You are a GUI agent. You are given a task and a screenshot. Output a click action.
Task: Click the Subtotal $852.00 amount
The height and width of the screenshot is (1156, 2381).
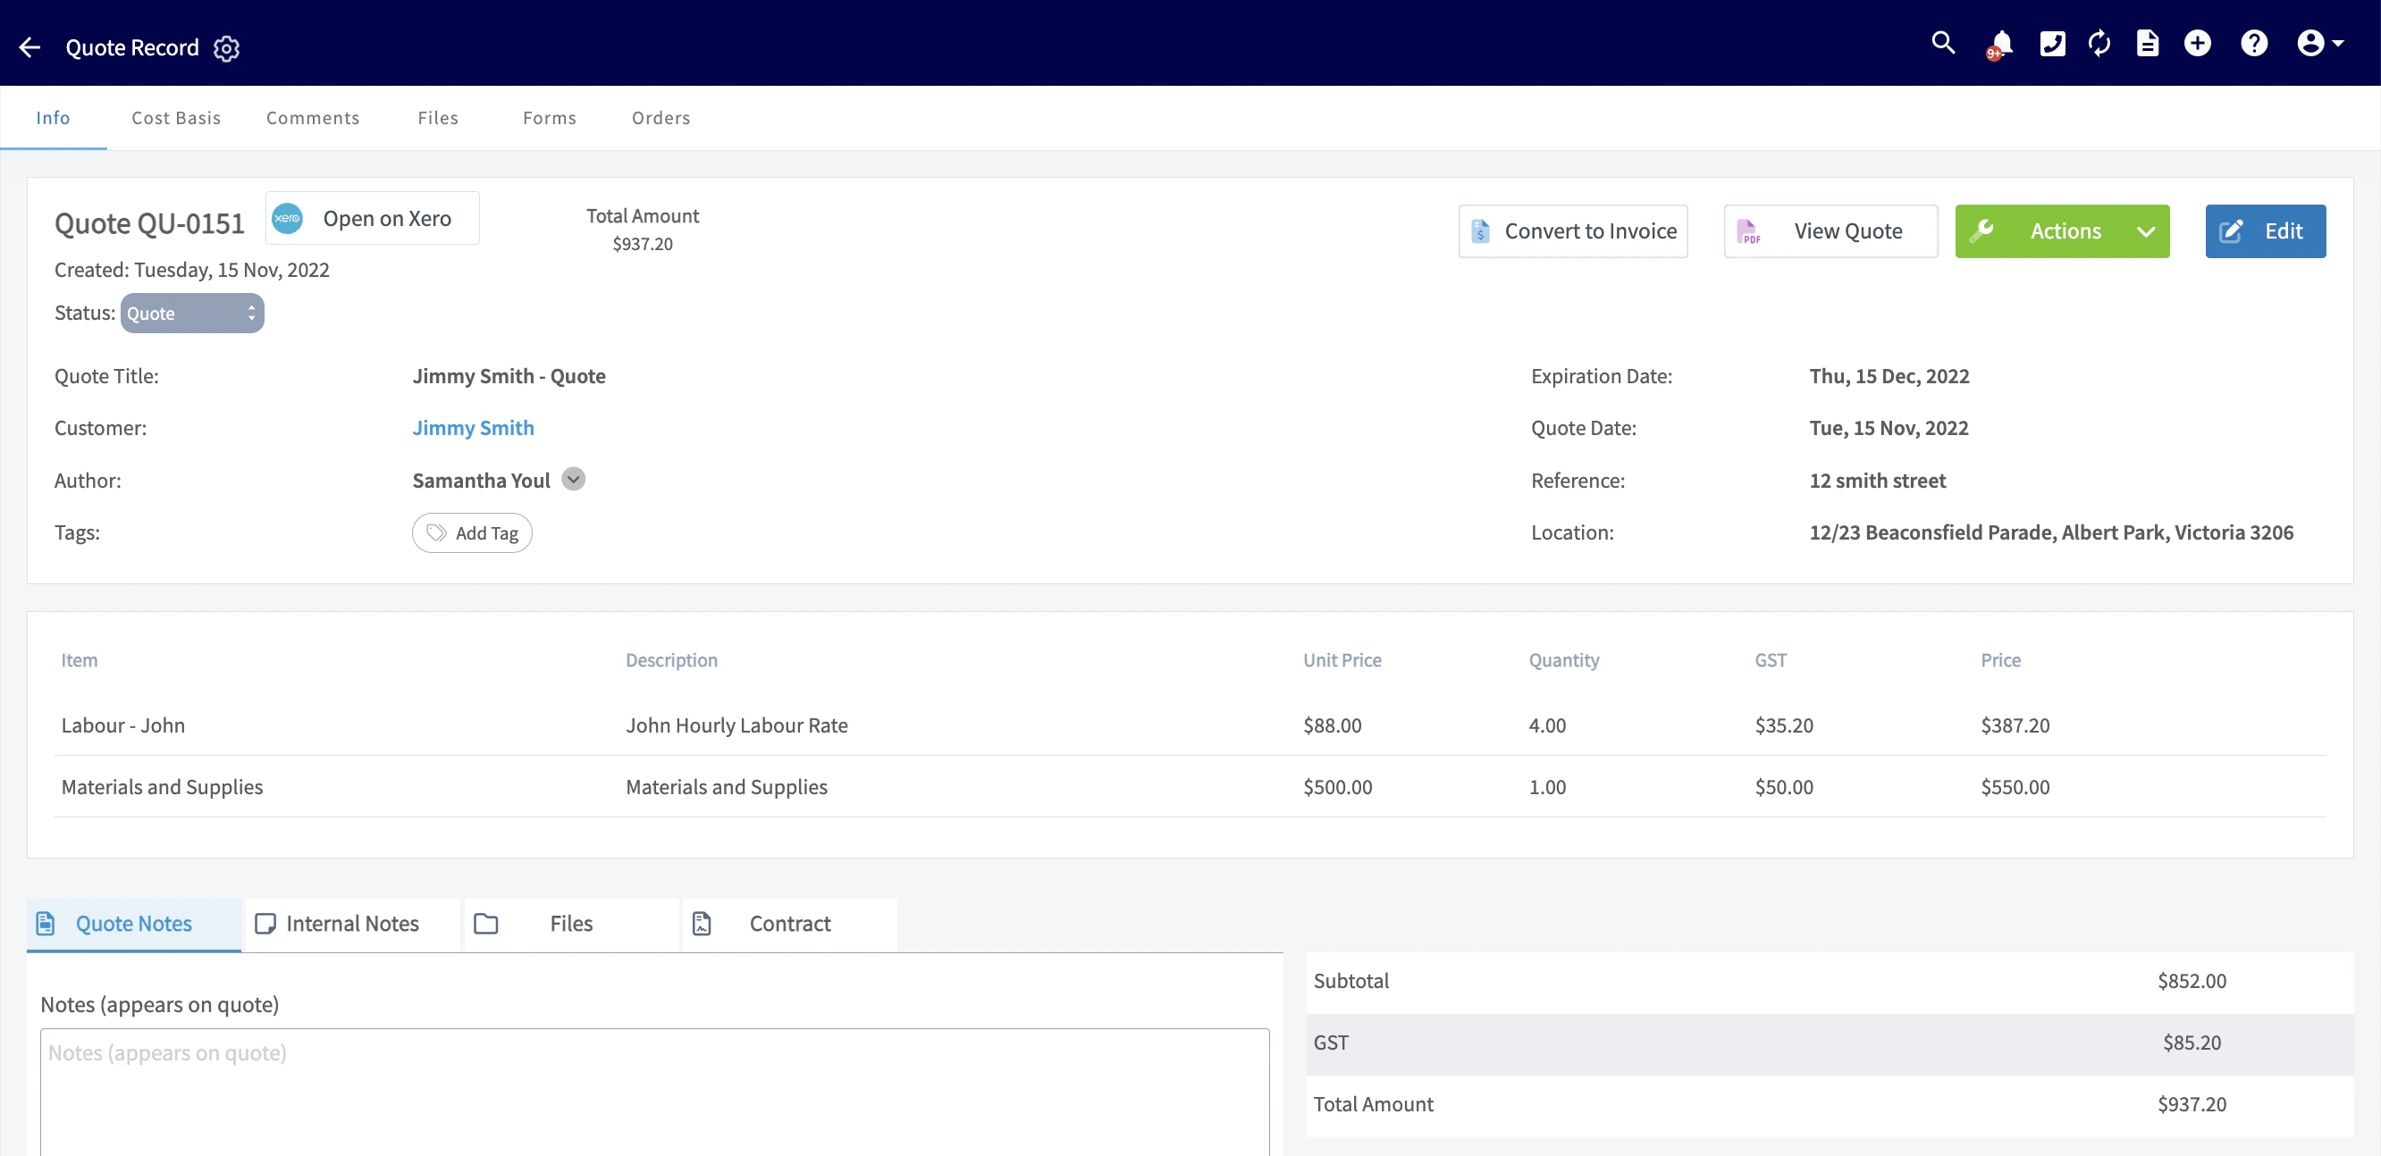(x=2192, y=980)
